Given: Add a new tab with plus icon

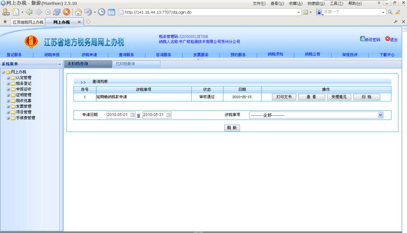Looking at the screenshot, I should pos(88,22).
